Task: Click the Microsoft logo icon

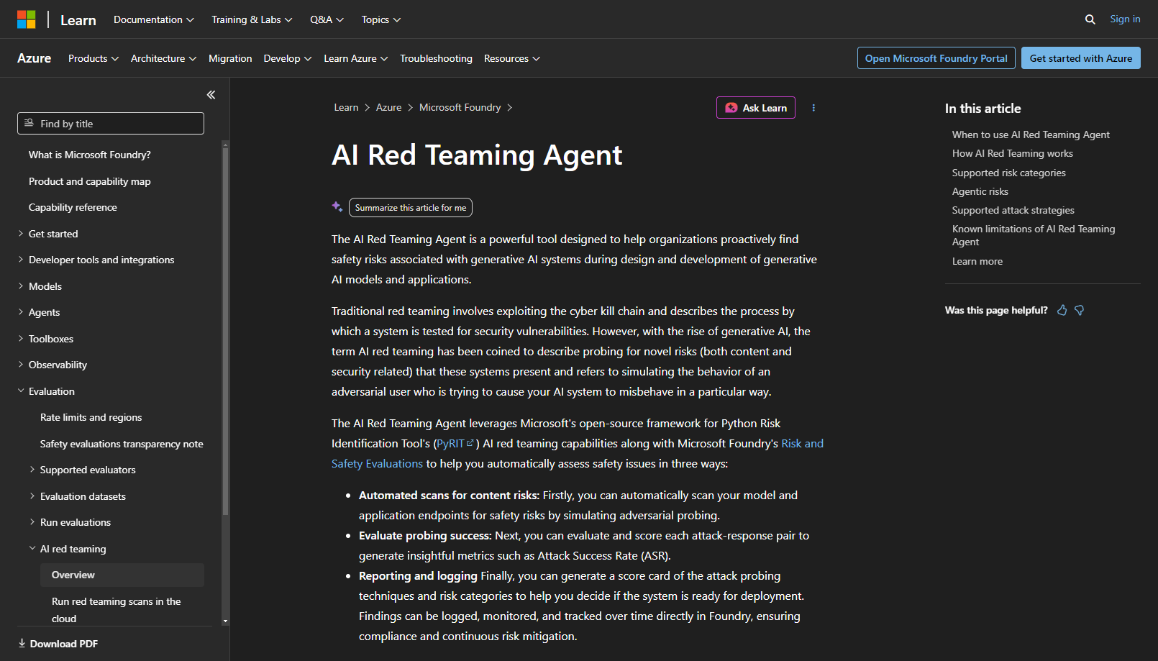Action: click(27, 19)
